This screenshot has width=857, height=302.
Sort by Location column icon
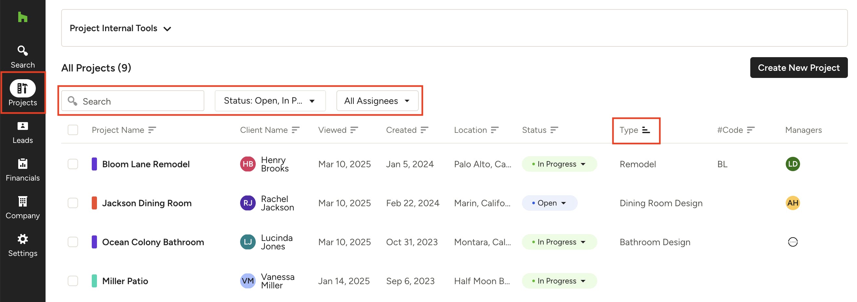pos(495,130)
